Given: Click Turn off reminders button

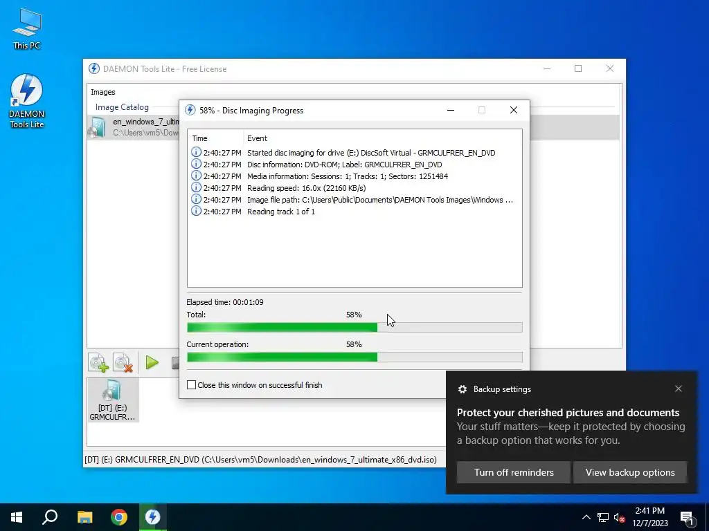Looking at the screenshot, I should pyautogui.click(x=514, y=472).
